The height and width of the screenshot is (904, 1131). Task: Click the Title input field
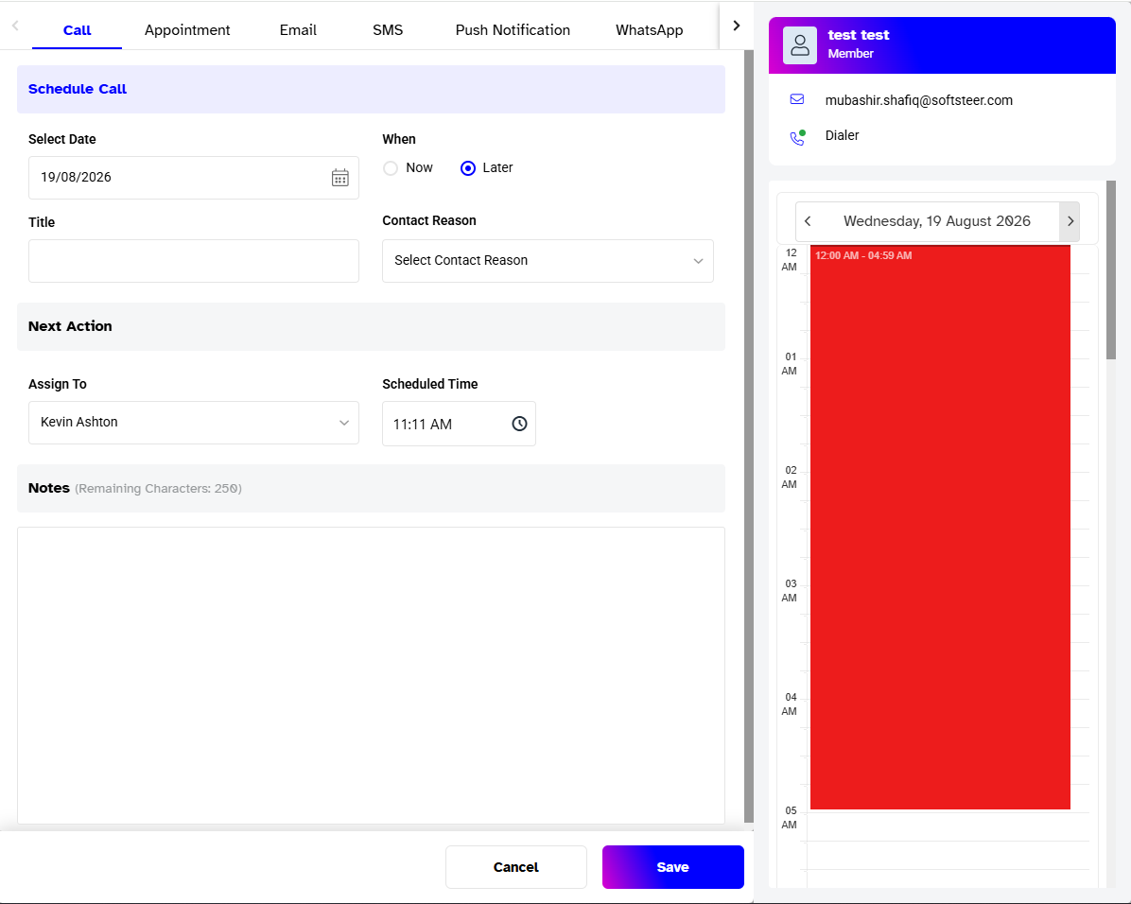pyautogui.click(x=193, y=261)
